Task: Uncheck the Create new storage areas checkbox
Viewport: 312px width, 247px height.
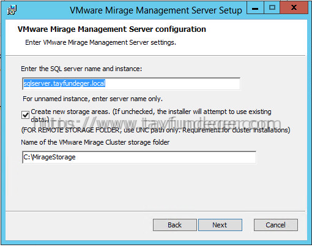Action: tap(25, 115)
